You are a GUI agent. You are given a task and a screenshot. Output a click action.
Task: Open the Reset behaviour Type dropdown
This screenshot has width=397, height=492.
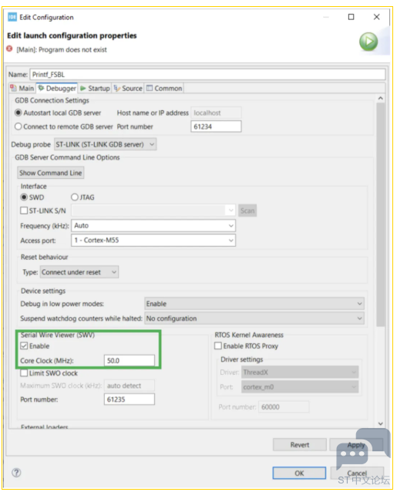[79, 272]
